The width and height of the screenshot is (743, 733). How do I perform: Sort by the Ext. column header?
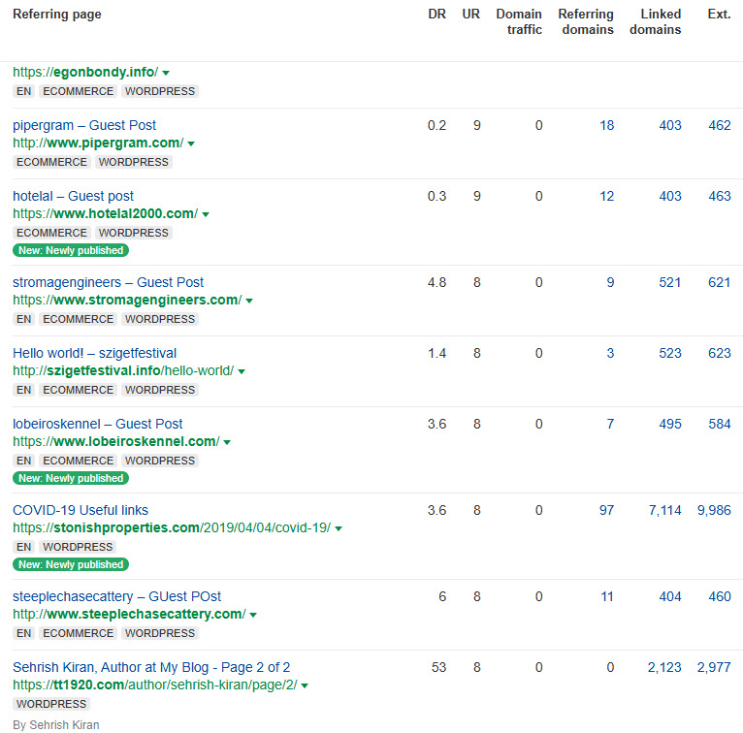[x=720, y=15]
